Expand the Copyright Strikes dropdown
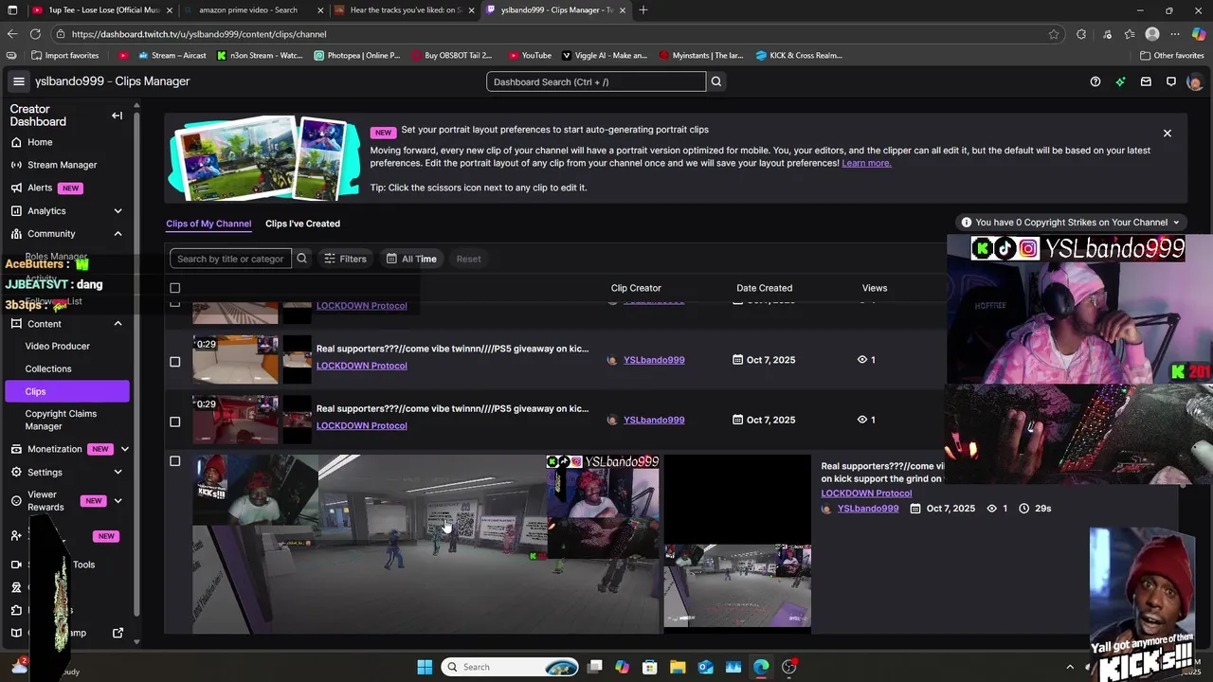The width and height of the screenshot is (1213, 682). (1070, 223)
